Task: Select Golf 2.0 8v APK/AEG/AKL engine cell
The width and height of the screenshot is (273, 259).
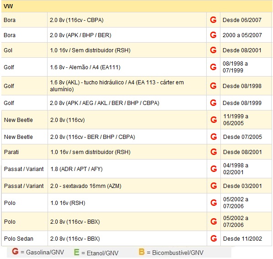Action: coord(127,103)
